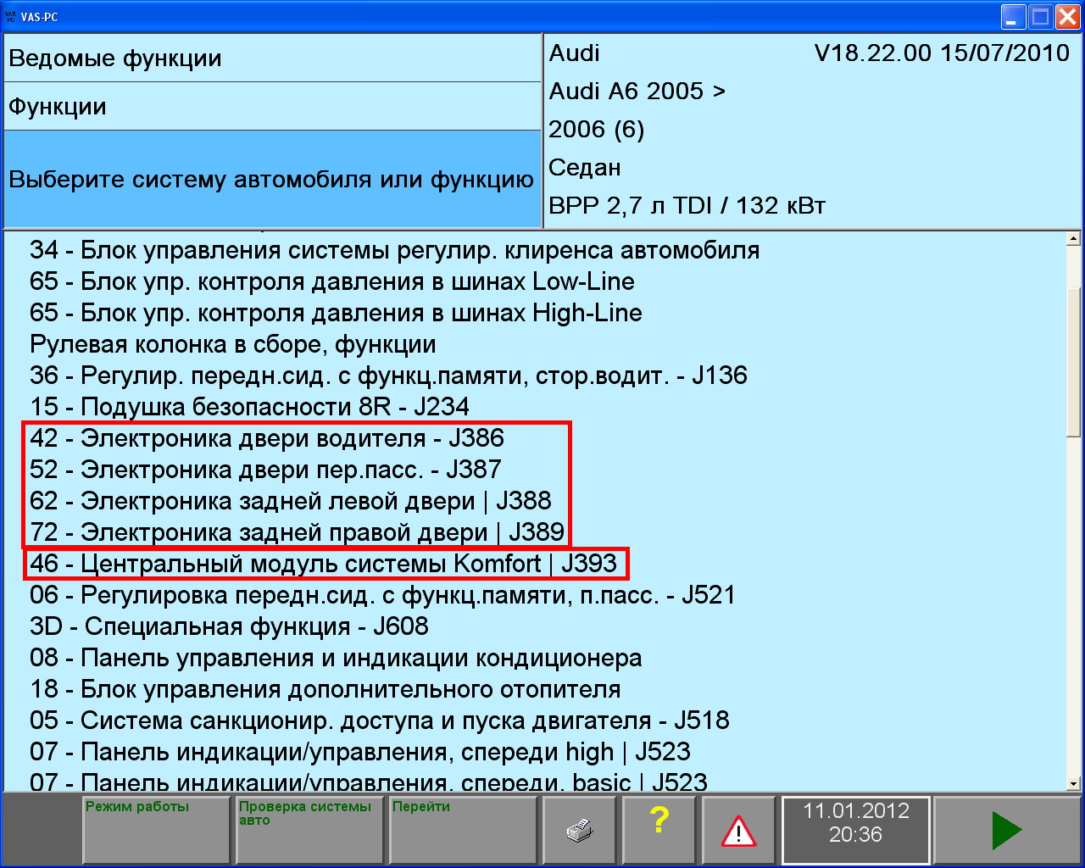The image size is (1085, 868).
Task: Click the date and time panel
Action: point(855,830)
